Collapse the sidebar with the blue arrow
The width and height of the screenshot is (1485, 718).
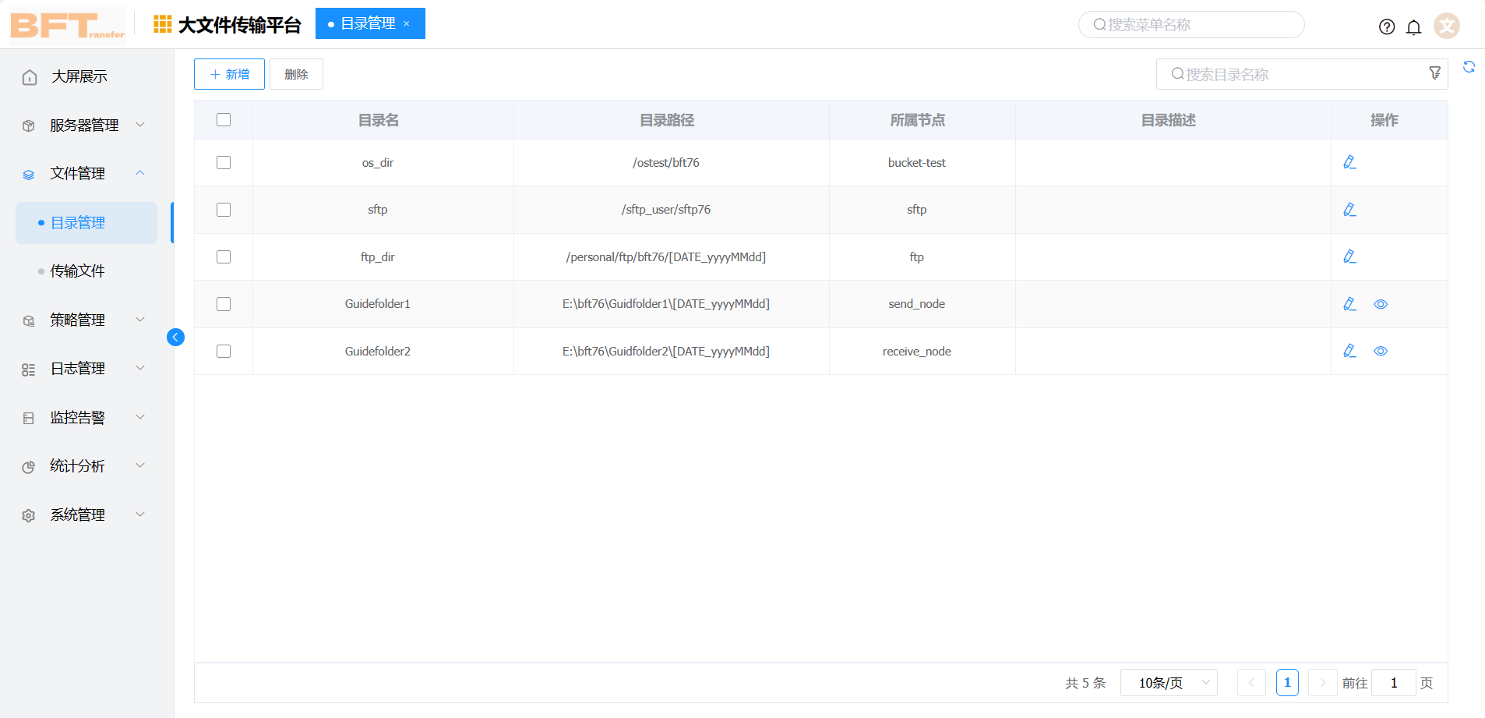tap(175, 337)
